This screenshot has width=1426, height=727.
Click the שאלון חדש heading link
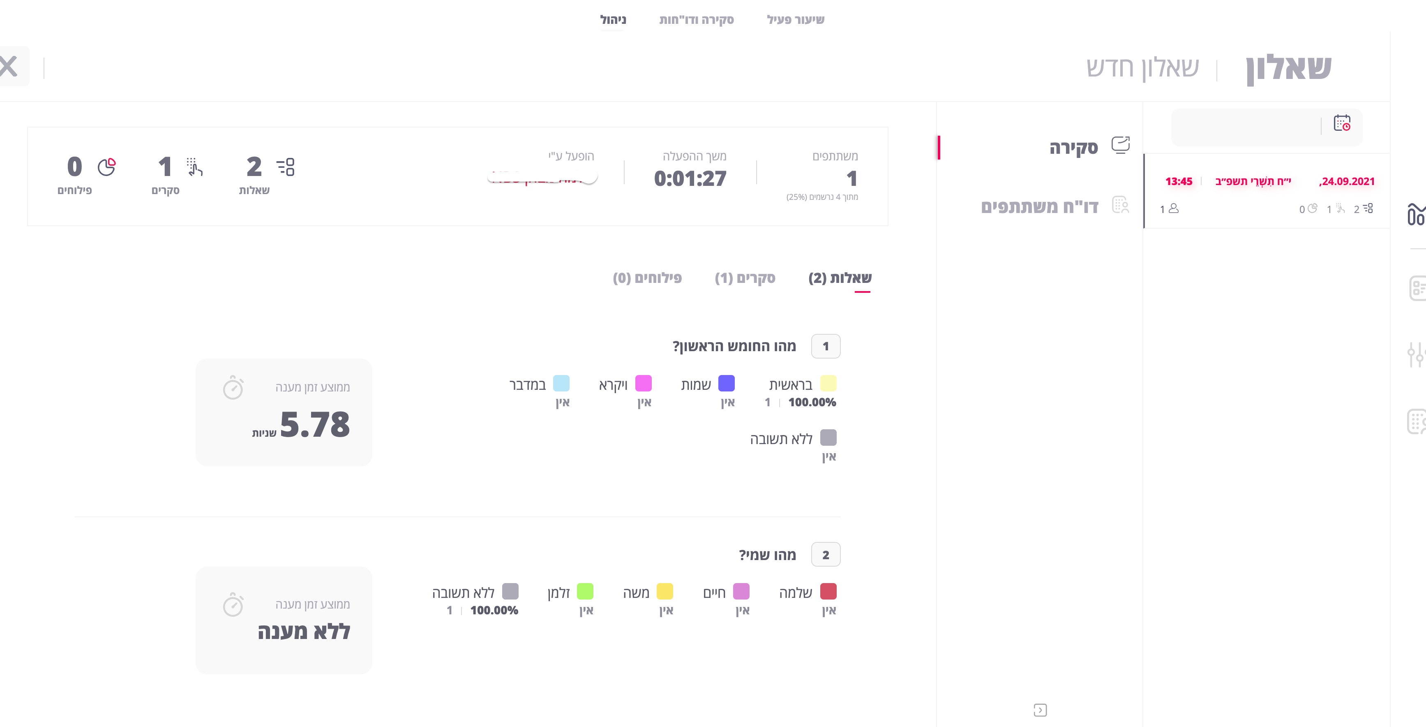point(1142,67)
